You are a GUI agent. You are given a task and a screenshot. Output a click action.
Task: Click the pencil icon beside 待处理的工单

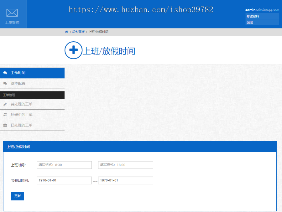pyautogui.click(x=5, y=104)
